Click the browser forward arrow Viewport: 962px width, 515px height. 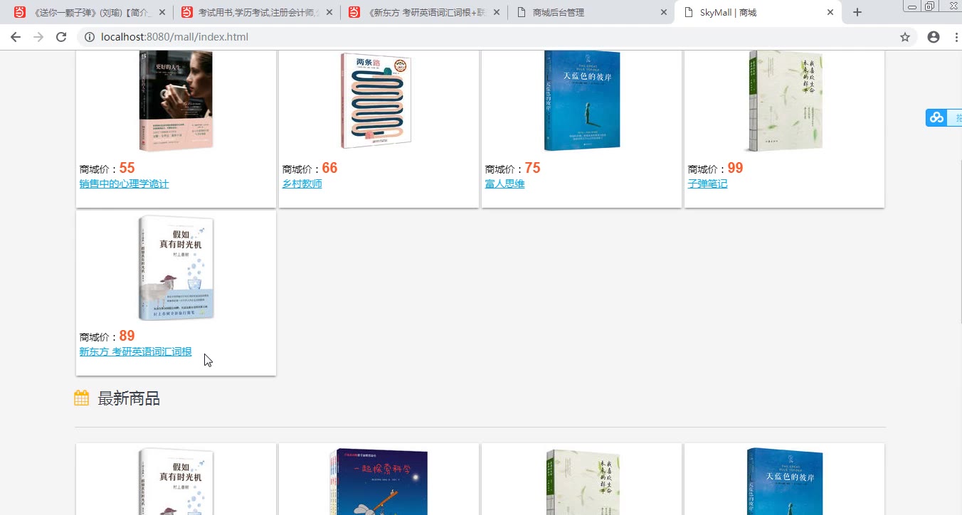(38, 37)
